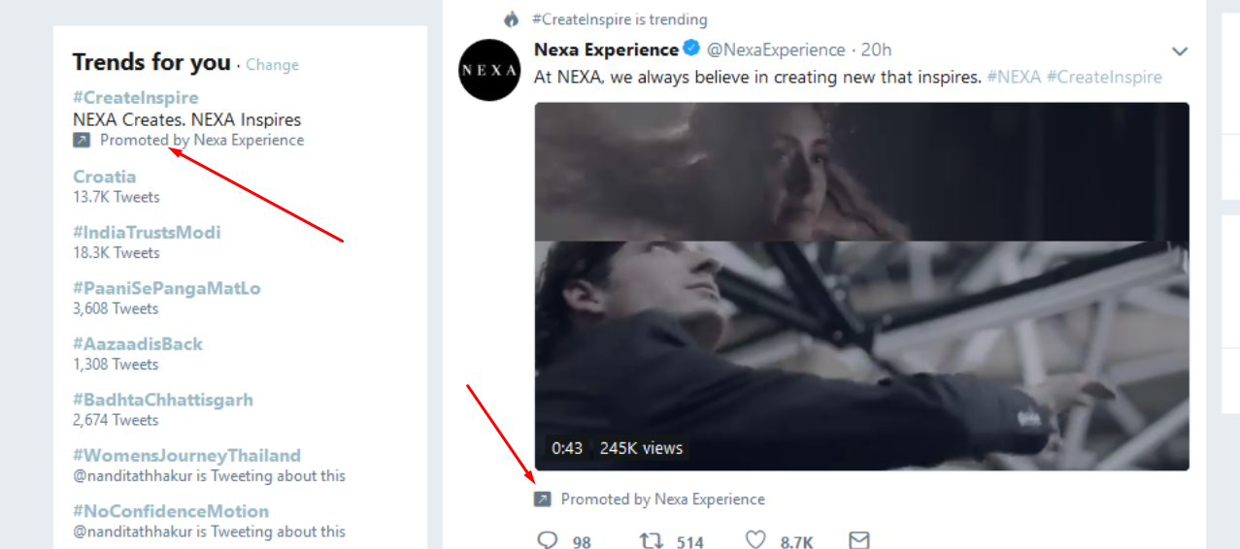1240x549 pixels.
Task: Click the blue verified badge
Action: [x=691, y=48]
